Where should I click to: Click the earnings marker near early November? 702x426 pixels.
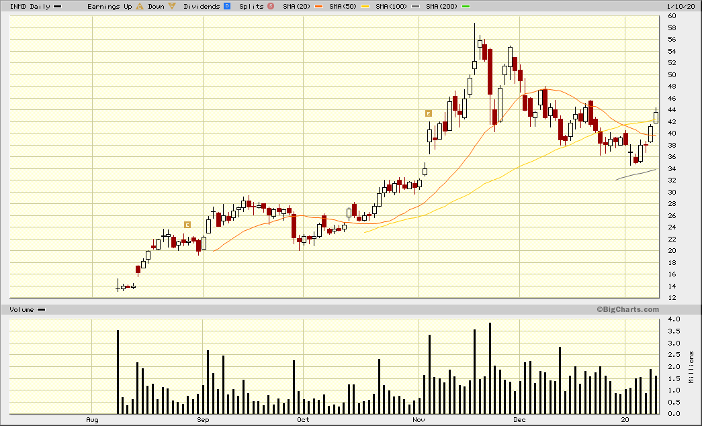[x=428, y=113]
